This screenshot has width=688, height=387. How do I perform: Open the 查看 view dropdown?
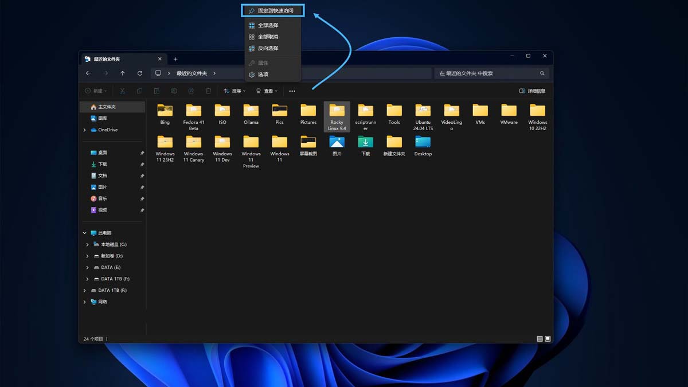pyautogui.click(x=267, y=91)
